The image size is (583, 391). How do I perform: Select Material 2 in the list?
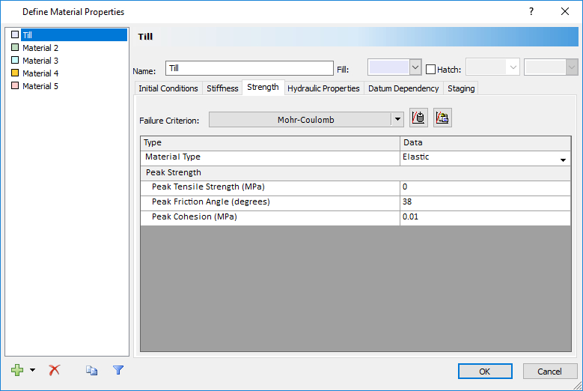point(40,48)
